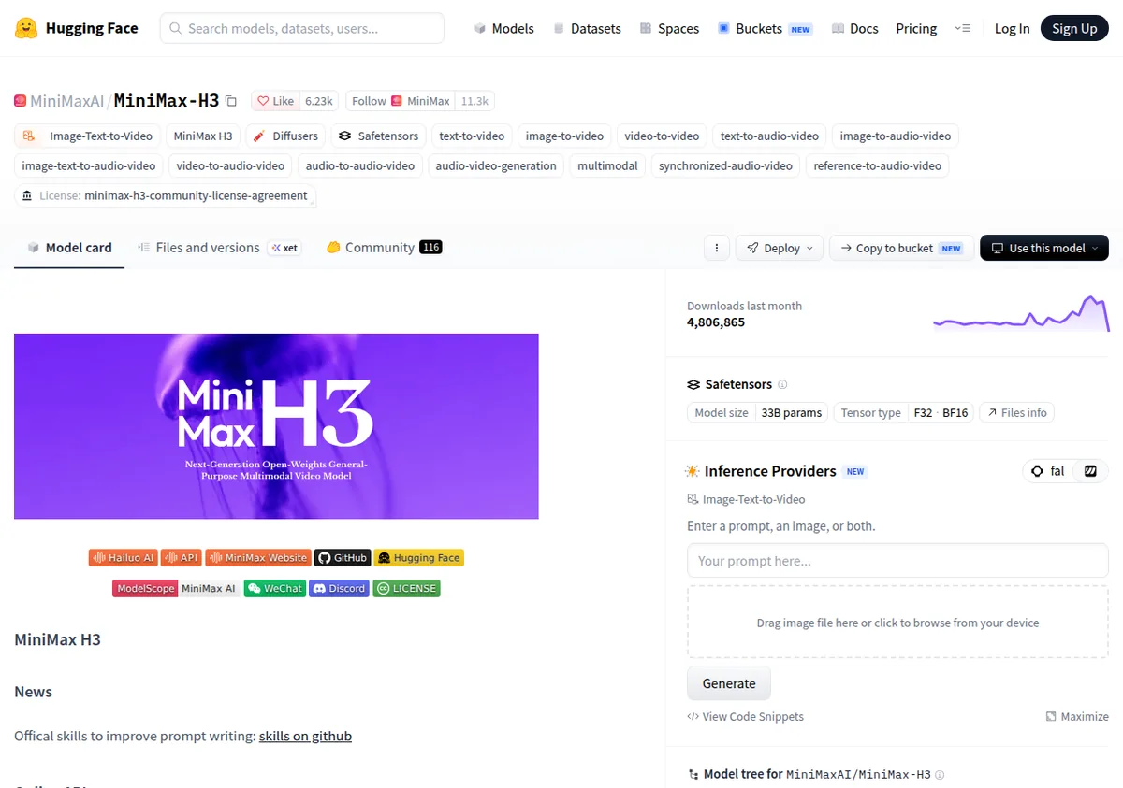Expand the Deploy dropdown
The width and height of the screenshot is (1123, 788).
(780, 248)
